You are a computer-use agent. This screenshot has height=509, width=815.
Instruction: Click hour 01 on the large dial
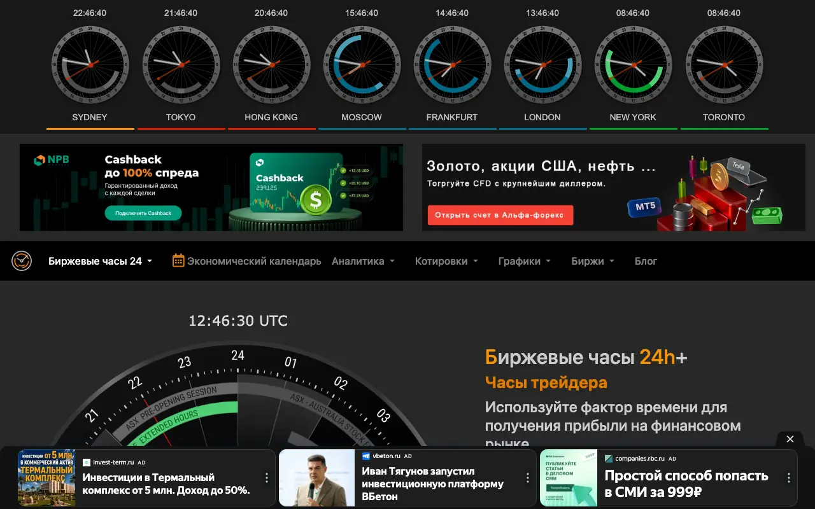[x=291, y=363]
